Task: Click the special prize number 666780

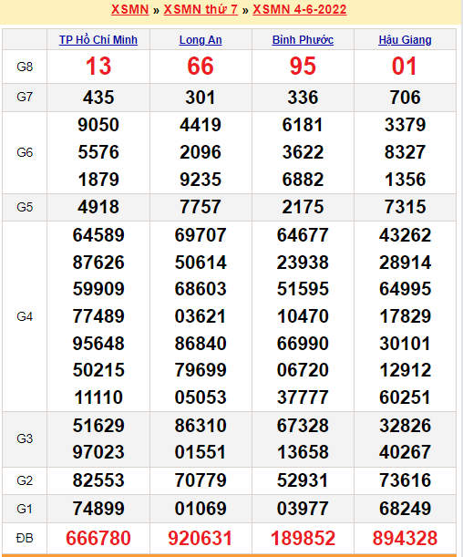Action: point(98,538)
